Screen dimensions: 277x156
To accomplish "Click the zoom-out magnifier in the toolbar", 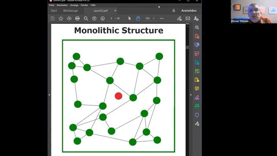I will pyautogui.click(x=86, y=18).
